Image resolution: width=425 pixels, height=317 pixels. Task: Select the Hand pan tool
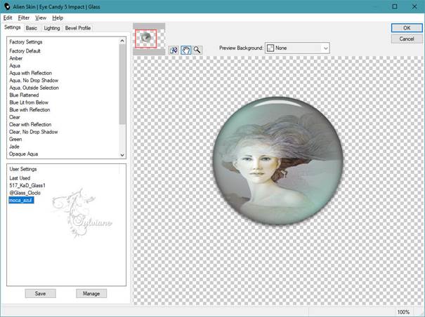(x=186, y=50)
